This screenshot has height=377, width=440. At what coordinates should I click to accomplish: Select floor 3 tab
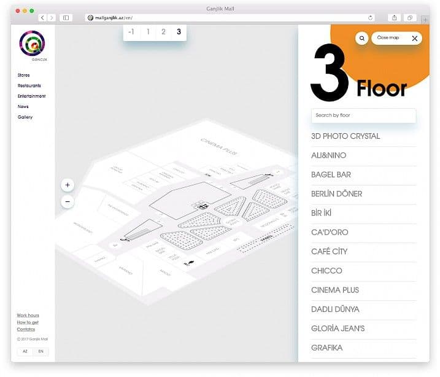tap(179, 32)
